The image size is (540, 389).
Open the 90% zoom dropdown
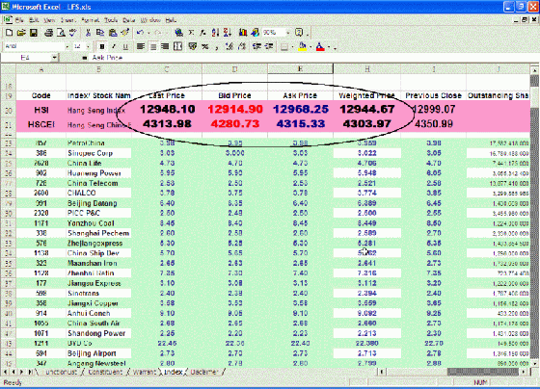pos(288,33)
